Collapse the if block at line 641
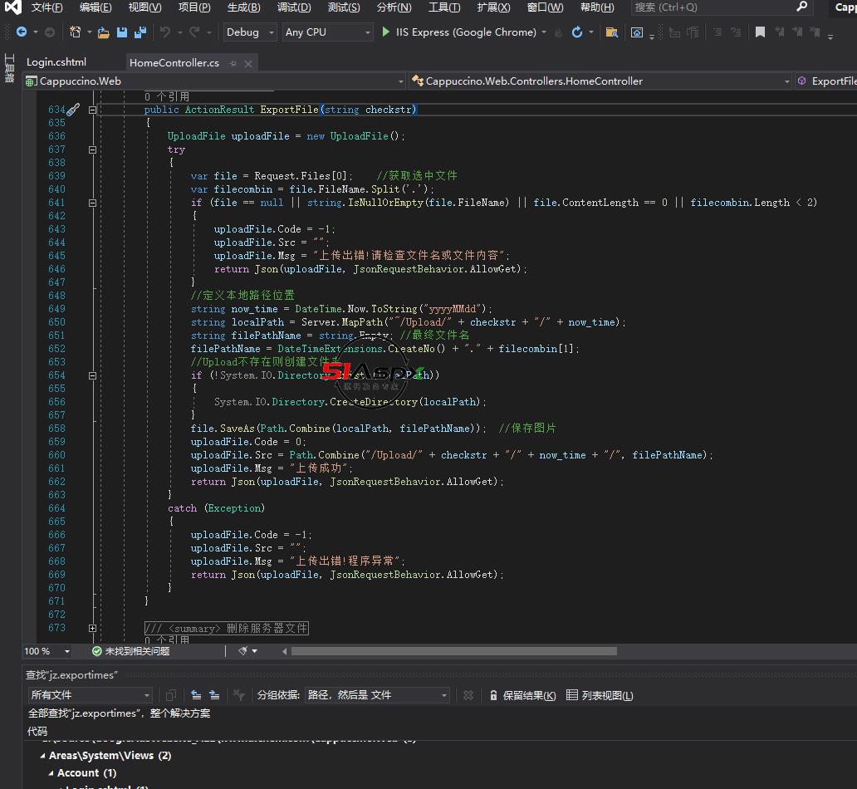The image size is (857, 789). (92, 203)
